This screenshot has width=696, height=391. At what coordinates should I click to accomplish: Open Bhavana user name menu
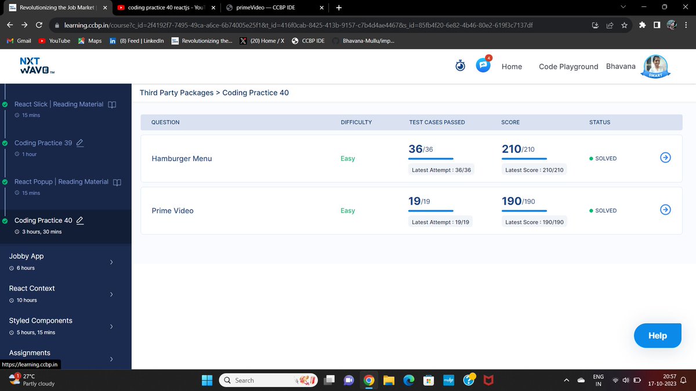pyautogui.click(x=621, y=66)
